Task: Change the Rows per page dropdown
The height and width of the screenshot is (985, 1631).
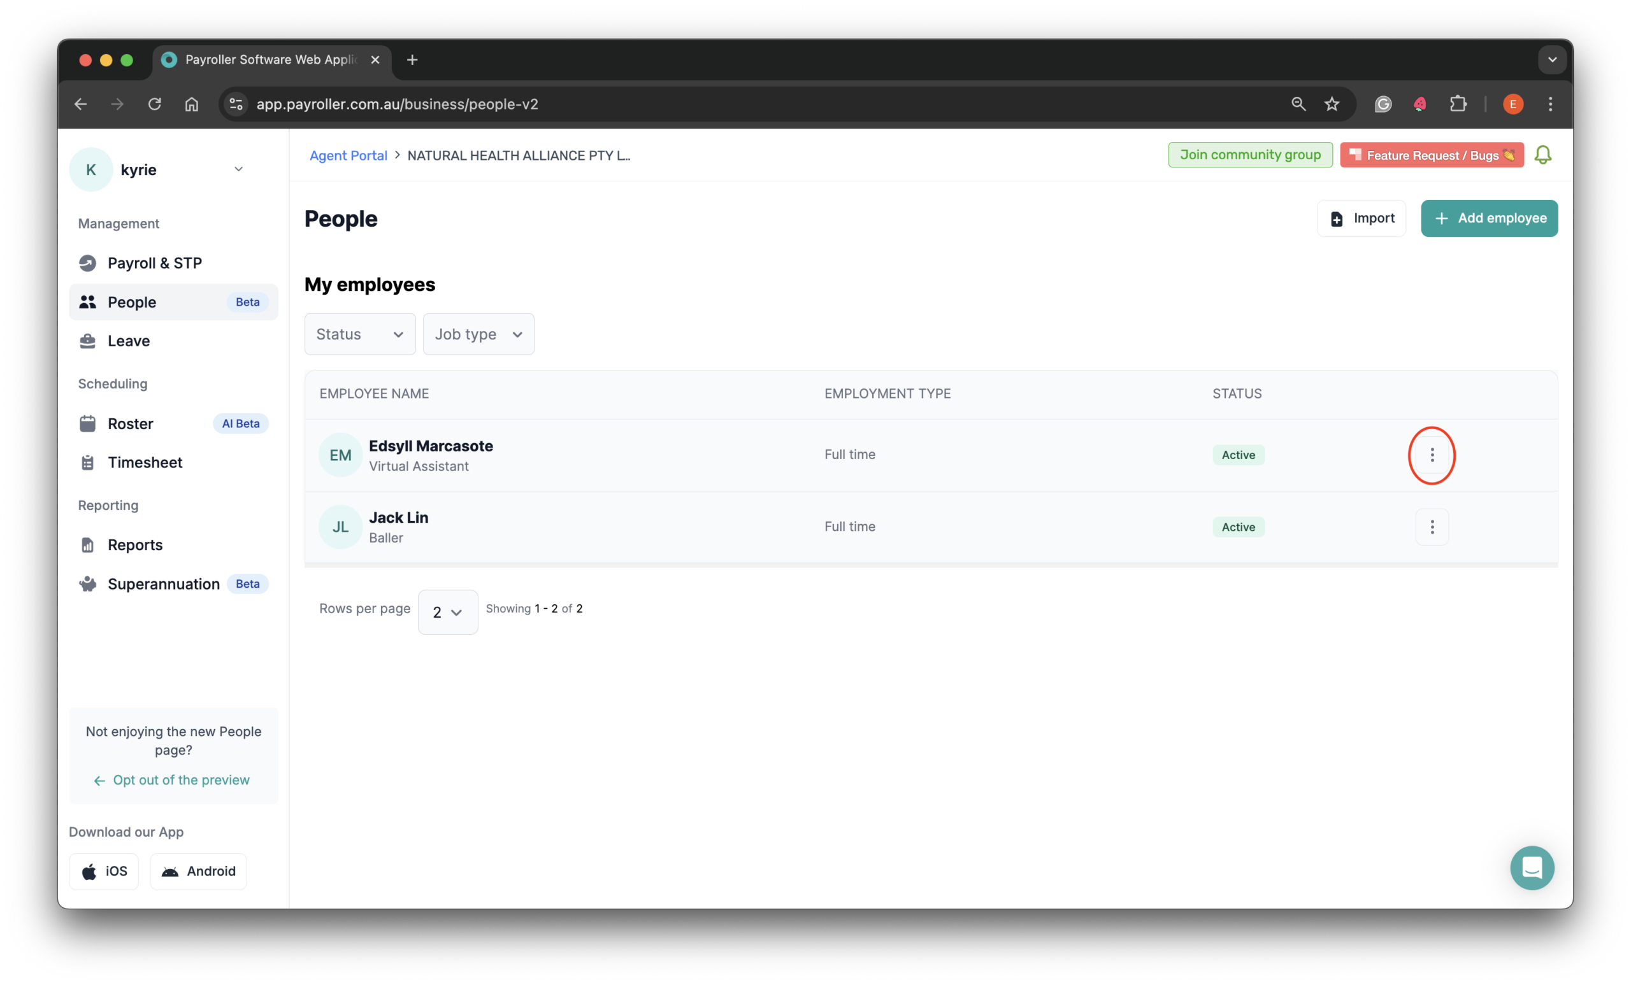Action: (447, 612)
